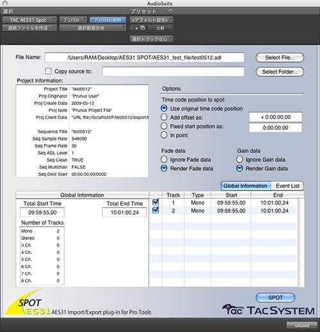Open the TAC AES31 Spot plug-in dropdown
The height and width of the screenshot is (332, 320).
29,20
